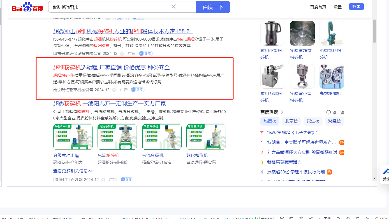Viewport: 389px width, 219px height.
Task: Click the top-trending arrow icon beside 七子之歌
Action: (x=262, y=133)
